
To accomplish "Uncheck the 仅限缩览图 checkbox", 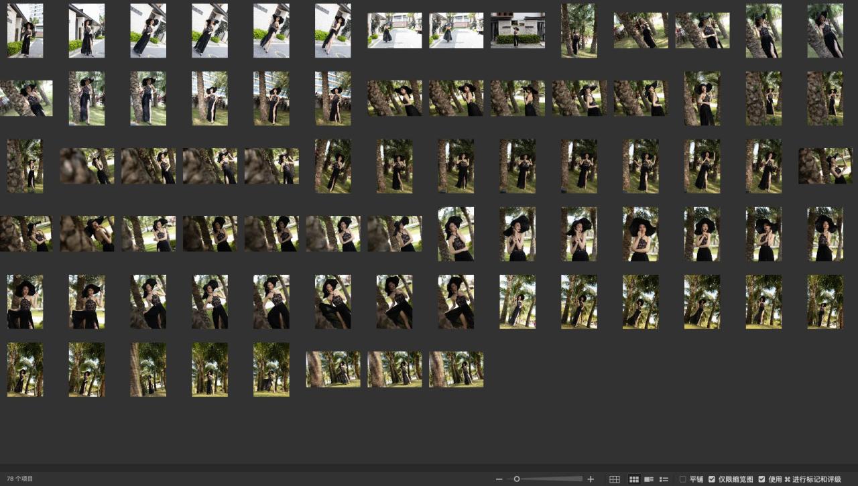I will pyautogui.click(x=712, y=479).
